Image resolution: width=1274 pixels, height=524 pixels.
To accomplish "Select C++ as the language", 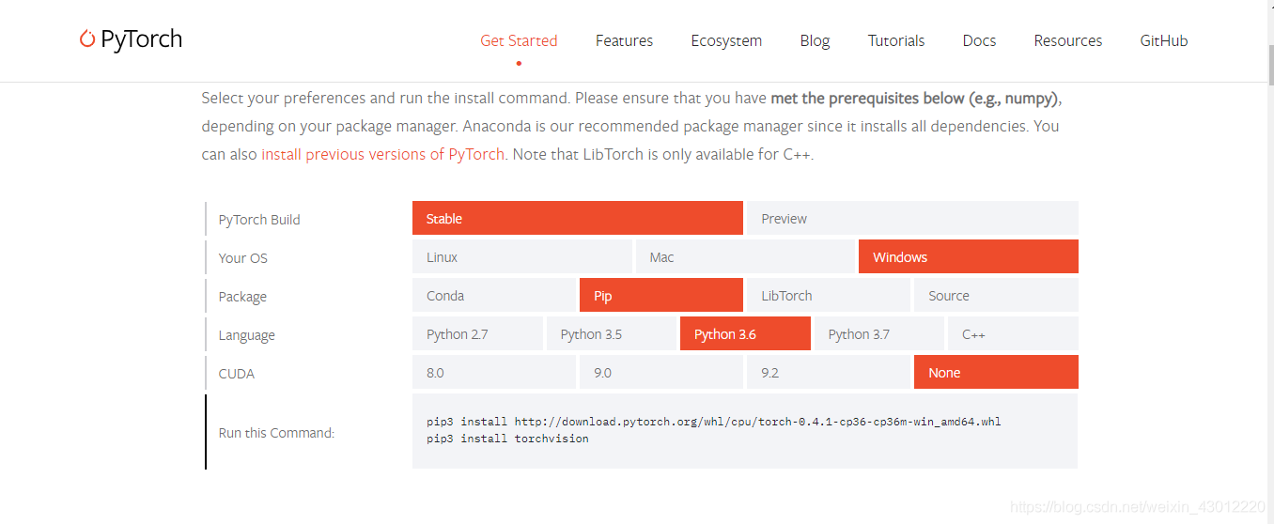I will pos(1013,333).
